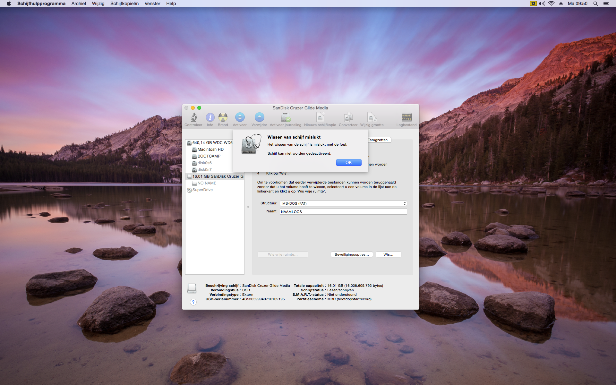
Task: Open the Structuur format dropdown
Action: coord(343,203)
